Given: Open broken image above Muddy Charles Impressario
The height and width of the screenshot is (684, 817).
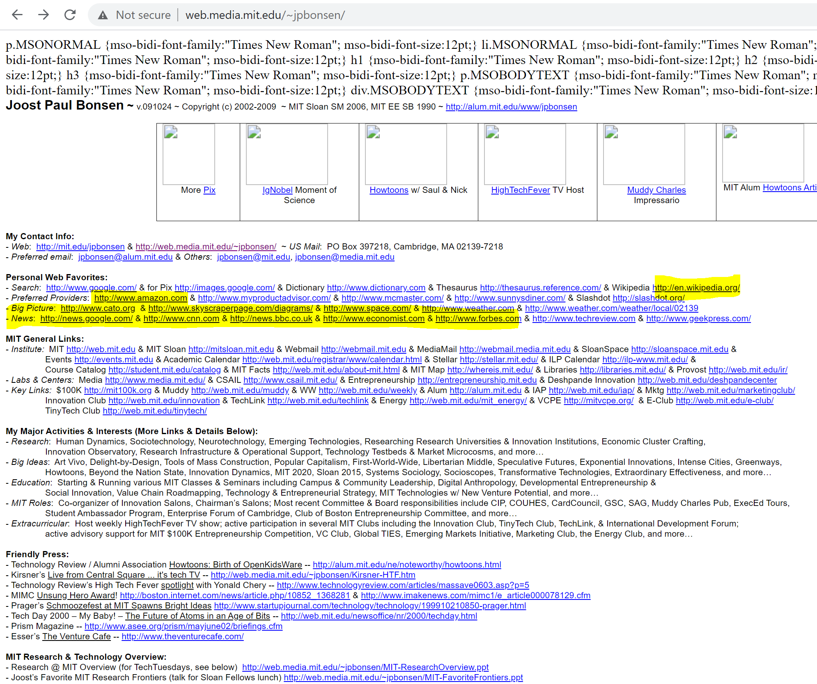Looking at the screenshot, I should (644, 154).
